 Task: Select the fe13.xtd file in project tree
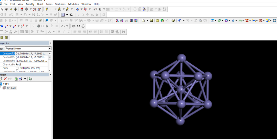pyautogui.click(x=11, y=88)
